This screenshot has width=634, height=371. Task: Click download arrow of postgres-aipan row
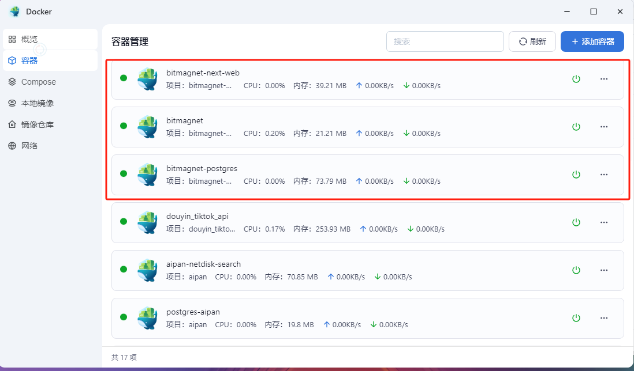pyautogui.click(x=374, y=324)
